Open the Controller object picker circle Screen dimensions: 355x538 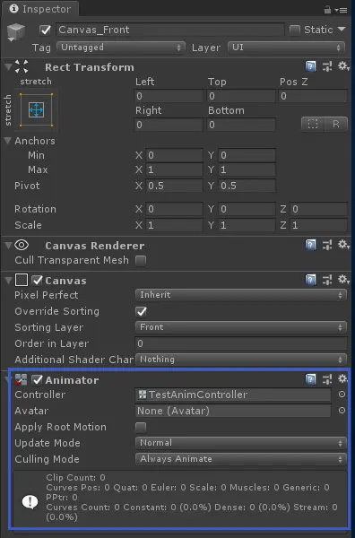[x=342, y=395]
